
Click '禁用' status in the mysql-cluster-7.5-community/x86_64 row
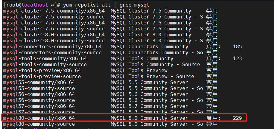point(212,11)
